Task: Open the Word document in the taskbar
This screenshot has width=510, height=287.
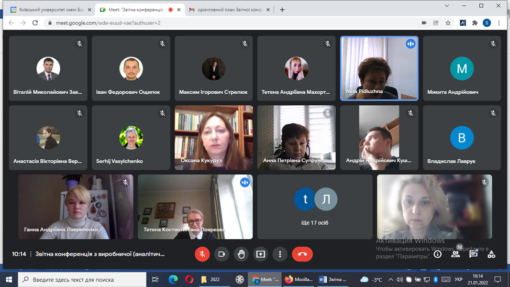Action: point(332,280)
